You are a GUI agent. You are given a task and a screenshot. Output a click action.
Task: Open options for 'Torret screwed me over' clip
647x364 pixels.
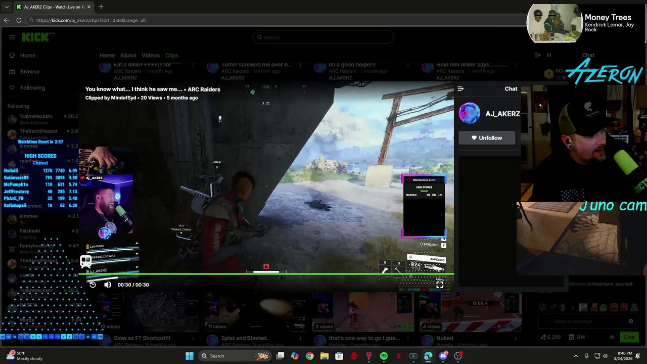coord(300,65)
